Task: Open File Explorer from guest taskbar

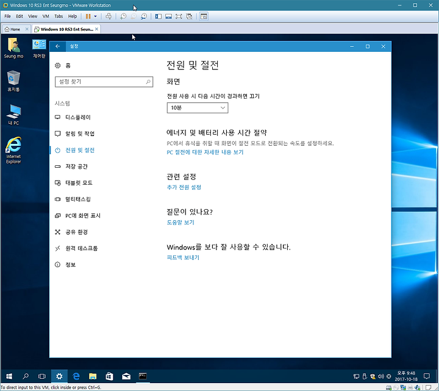Action: 93,376
